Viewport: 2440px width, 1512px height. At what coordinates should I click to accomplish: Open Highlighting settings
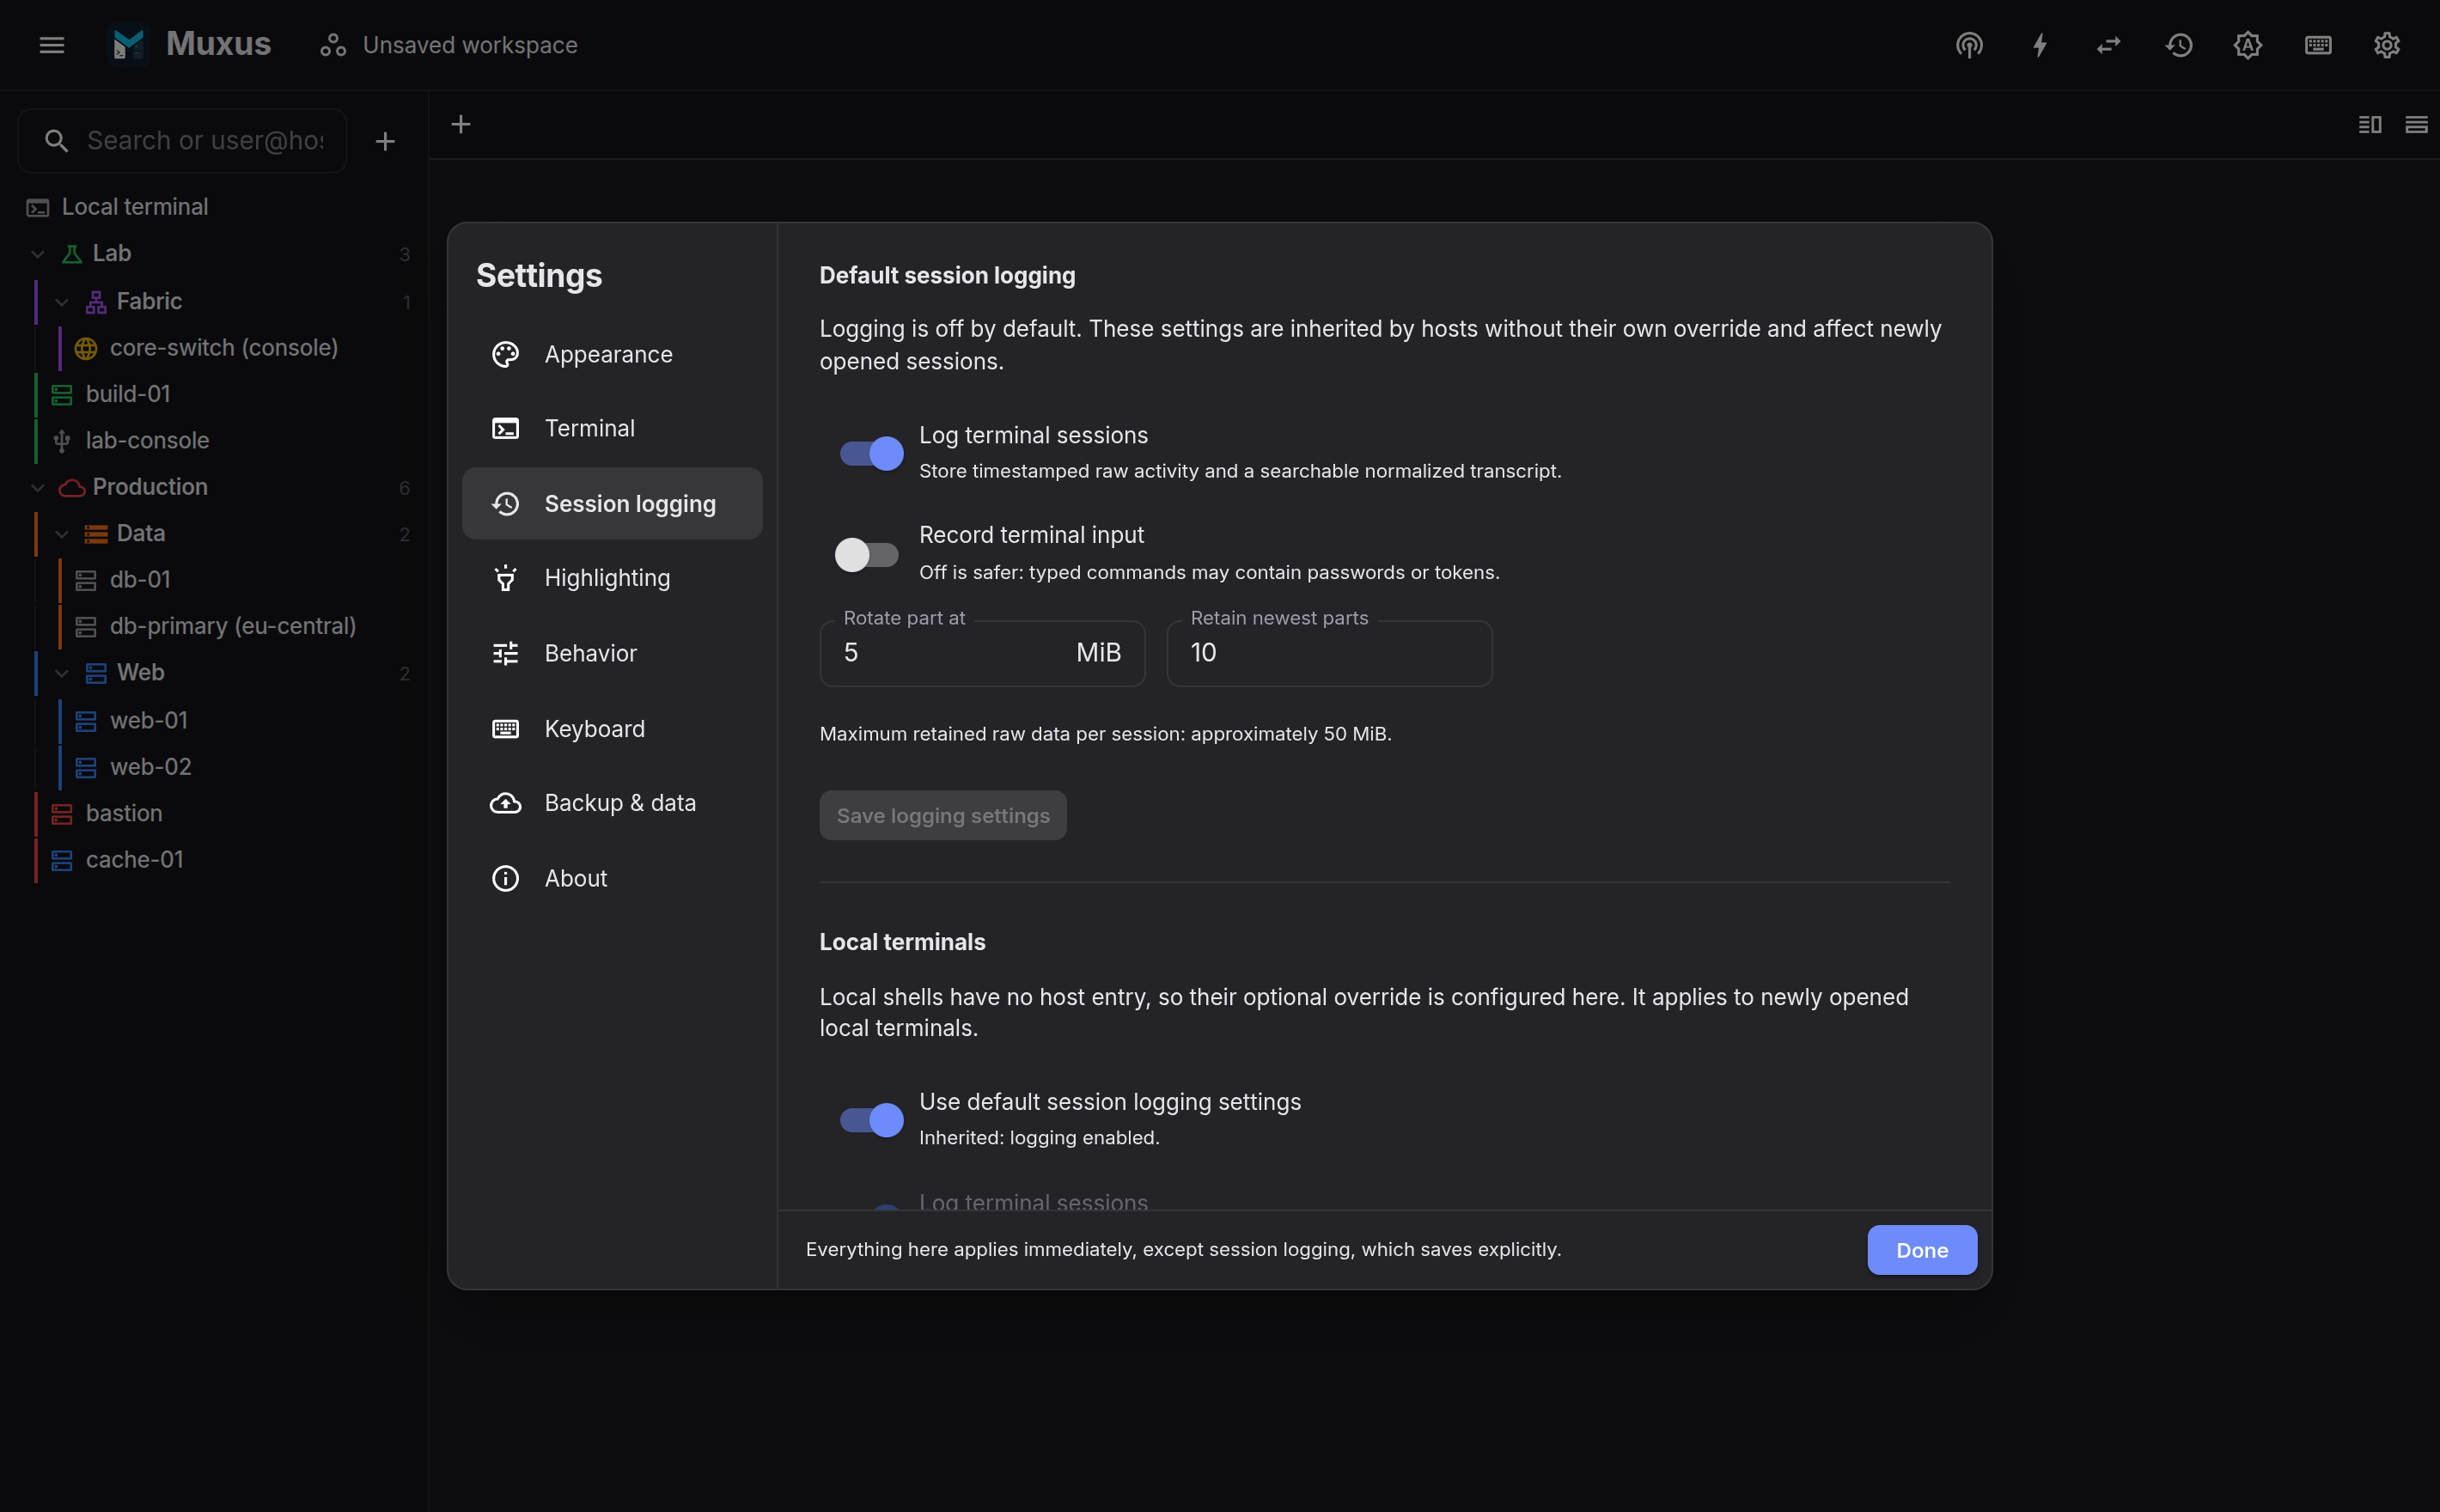(x=612, y=578)
